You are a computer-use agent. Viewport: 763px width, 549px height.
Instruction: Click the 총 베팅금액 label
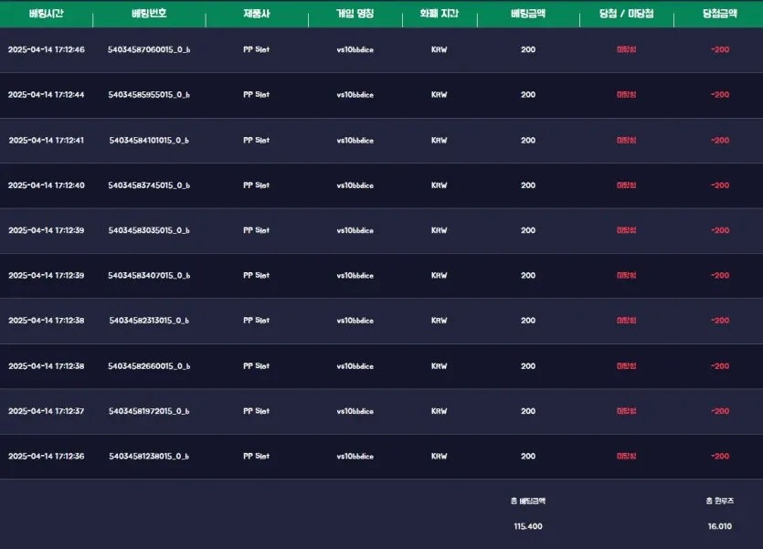click(x=528, y=501)
